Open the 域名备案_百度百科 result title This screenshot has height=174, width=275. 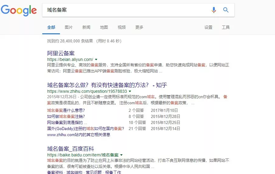coord(71,149)
